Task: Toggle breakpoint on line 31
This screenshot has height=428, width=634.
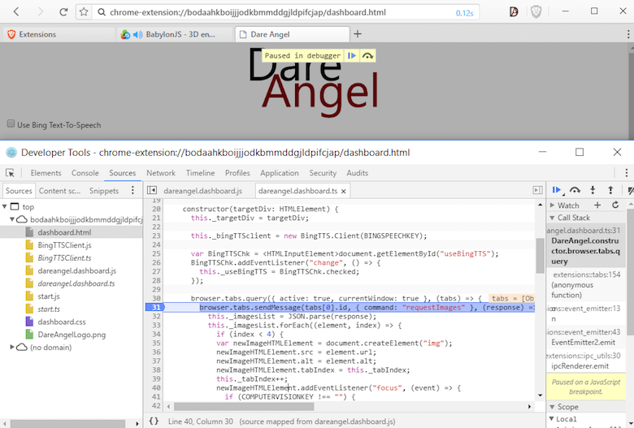Action: pyautogui.click(x=154, y=308)
